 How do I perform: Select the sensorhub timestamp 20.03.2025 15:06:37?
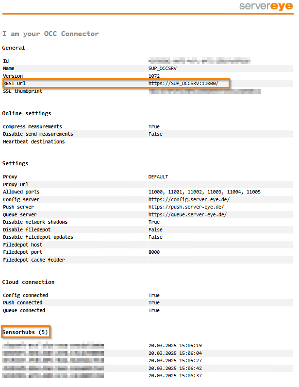click(x=175, y=376)
